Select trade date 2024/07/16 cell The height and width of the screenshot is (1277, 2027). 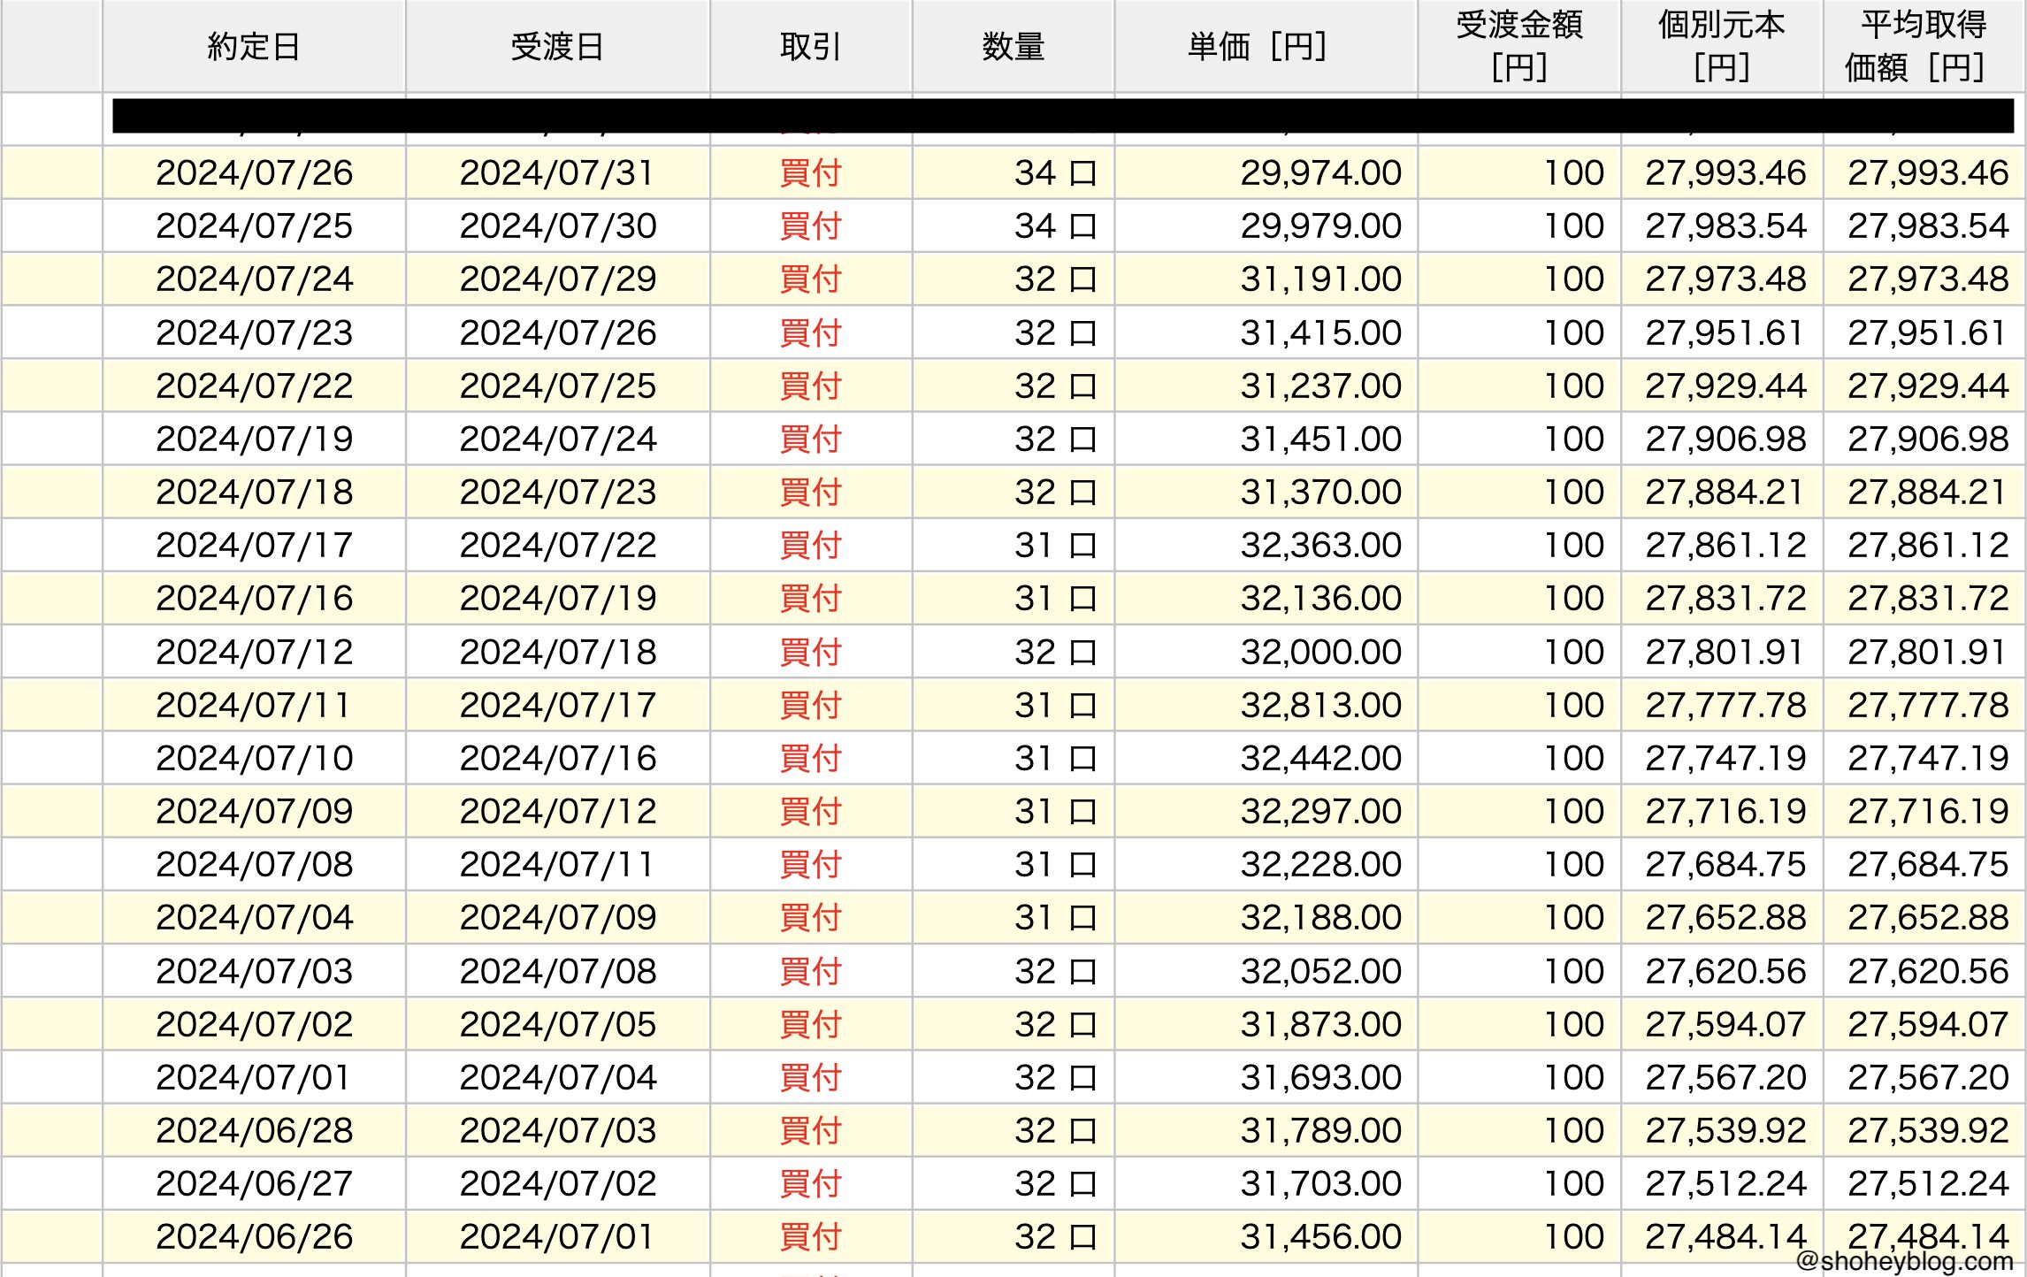tap(254, 598)
